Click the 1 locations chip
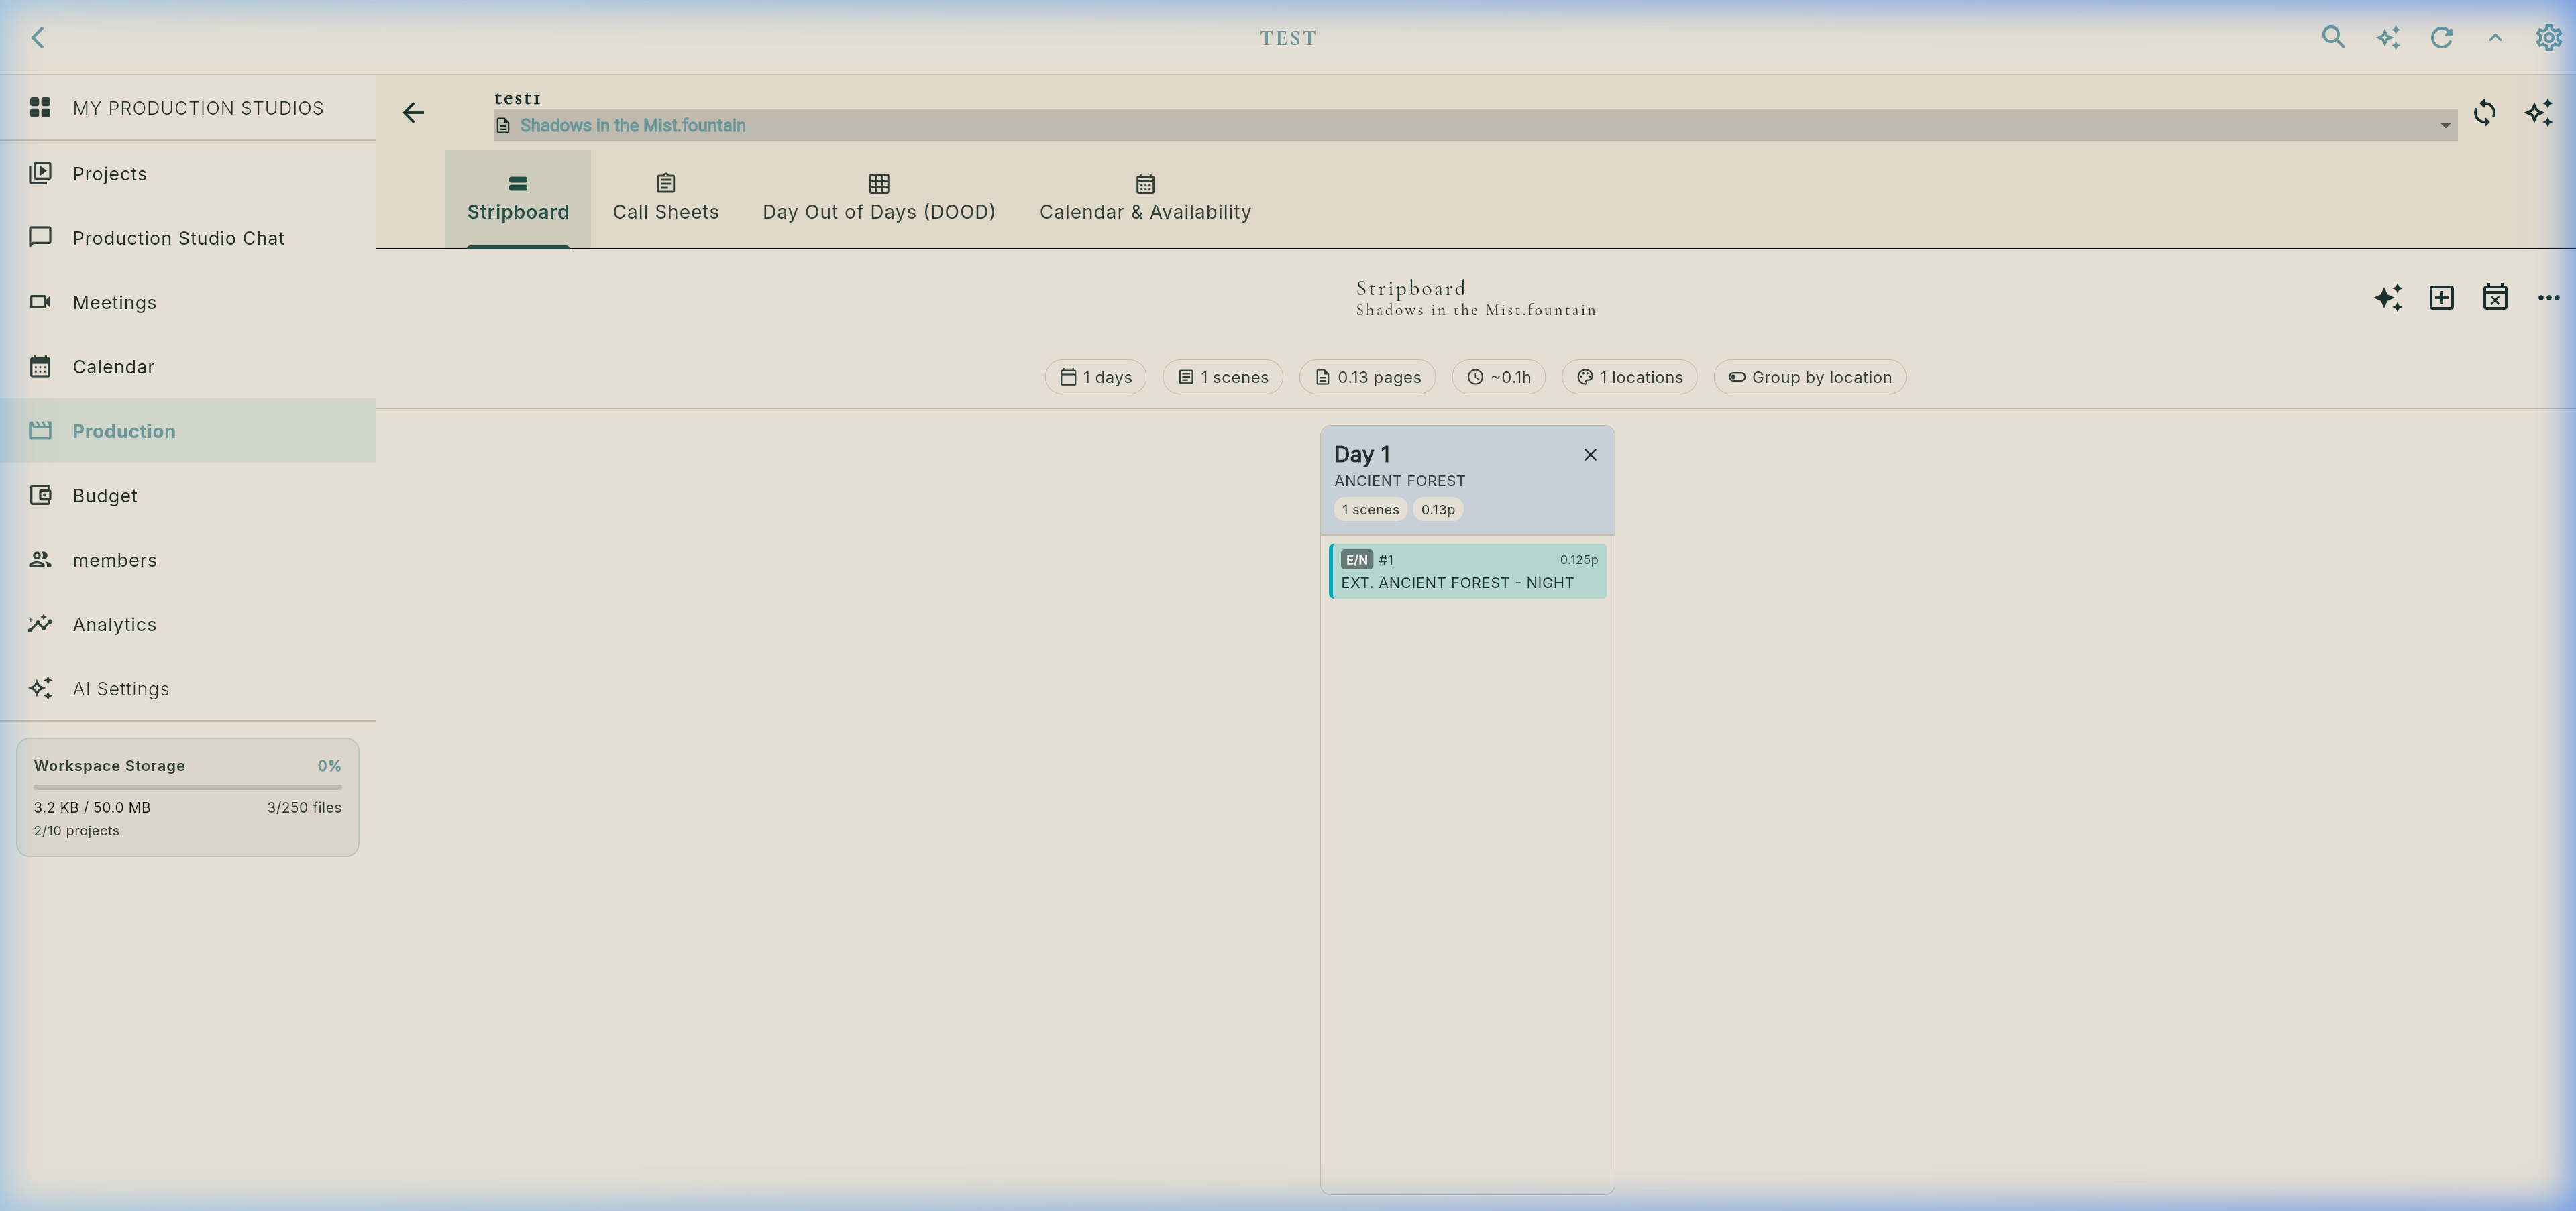 [1629, 377]
